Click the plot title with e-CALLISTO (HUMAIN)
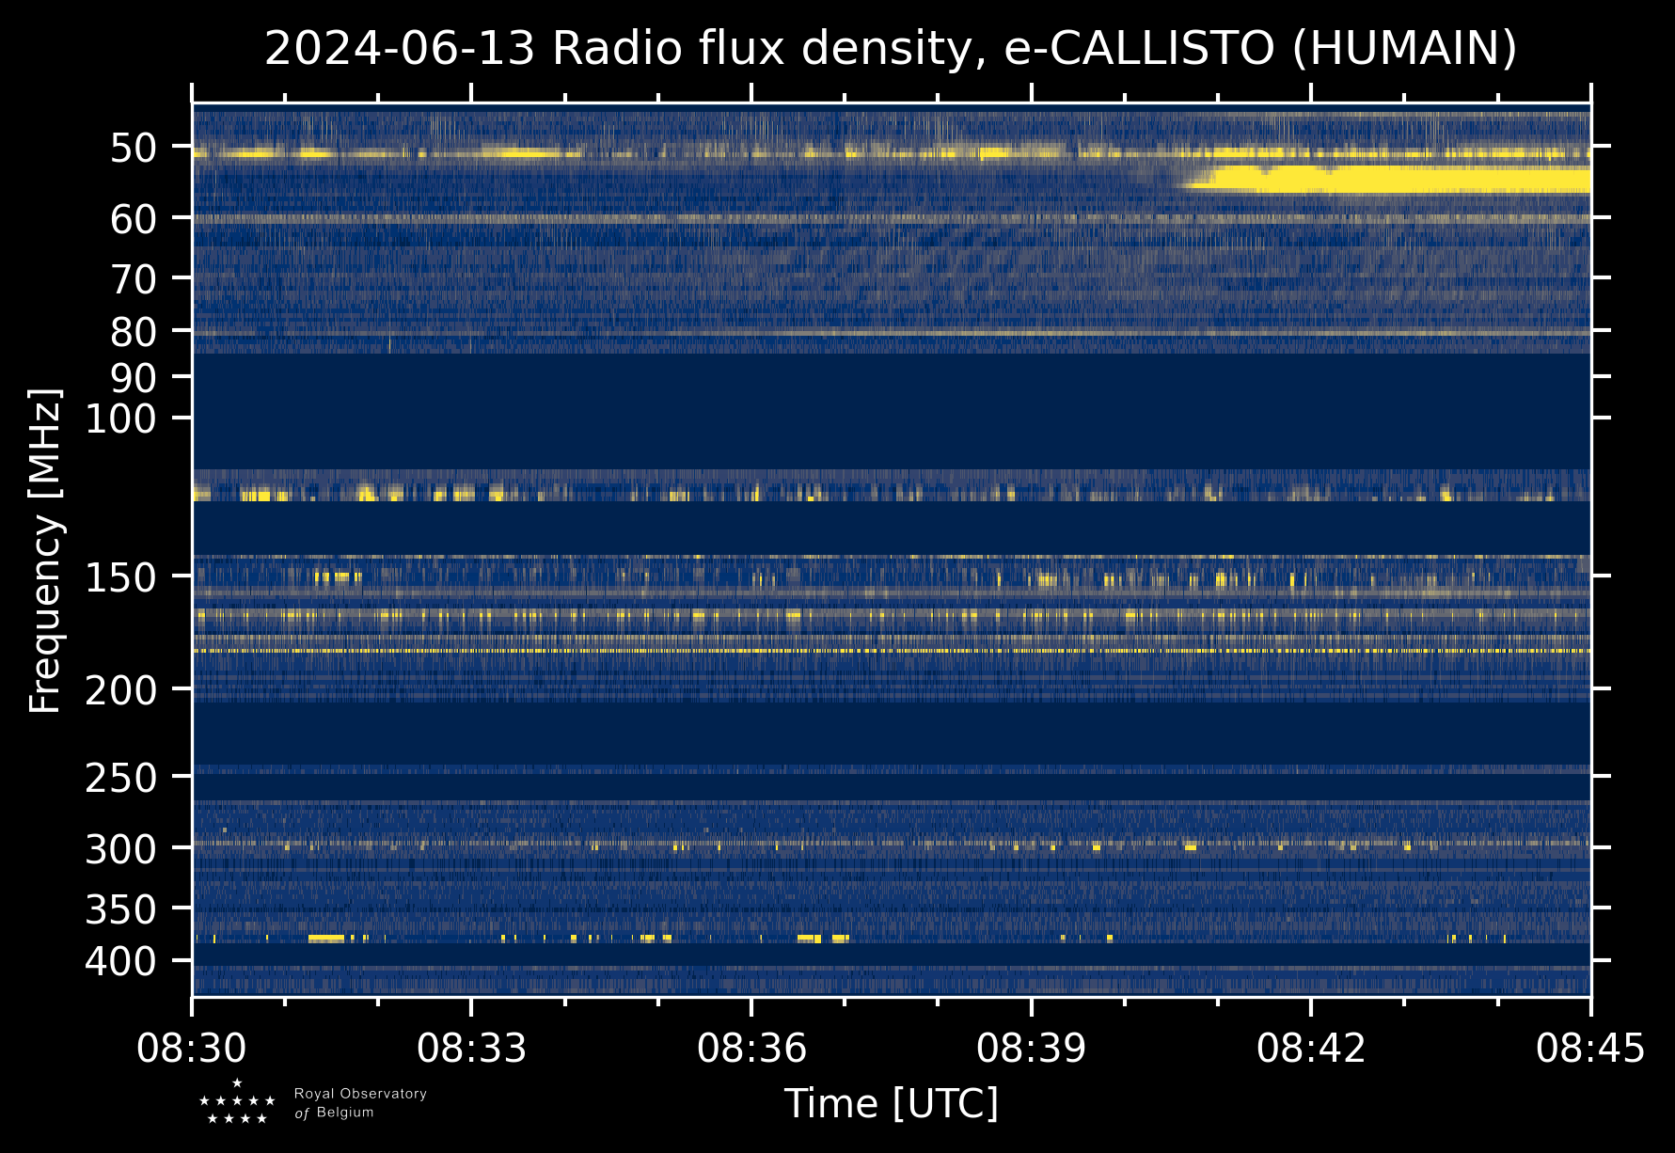 point(890,49)
